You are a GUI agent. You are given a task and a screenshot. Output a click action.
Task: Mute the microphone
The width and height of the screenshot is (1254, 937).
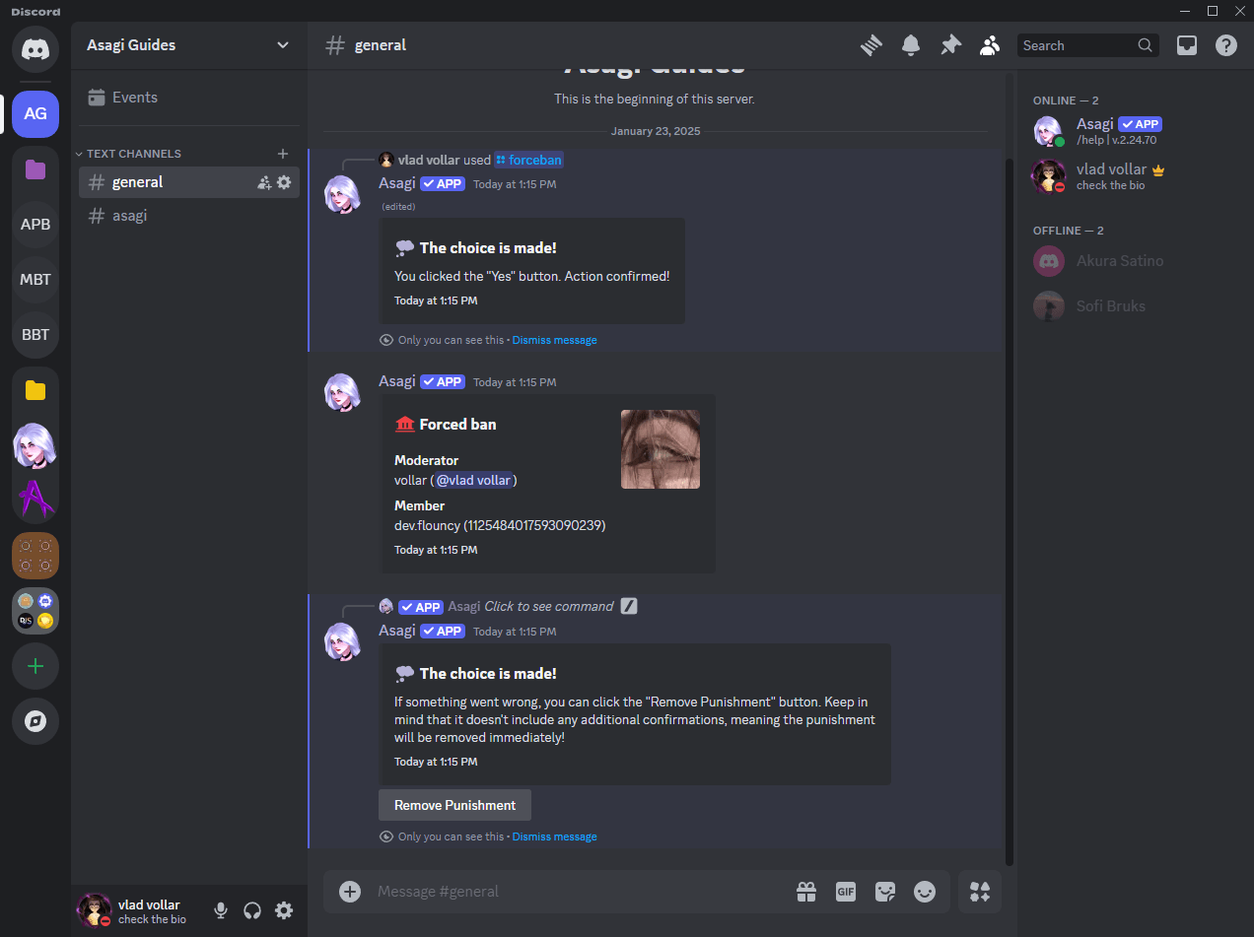pos(221,910)
